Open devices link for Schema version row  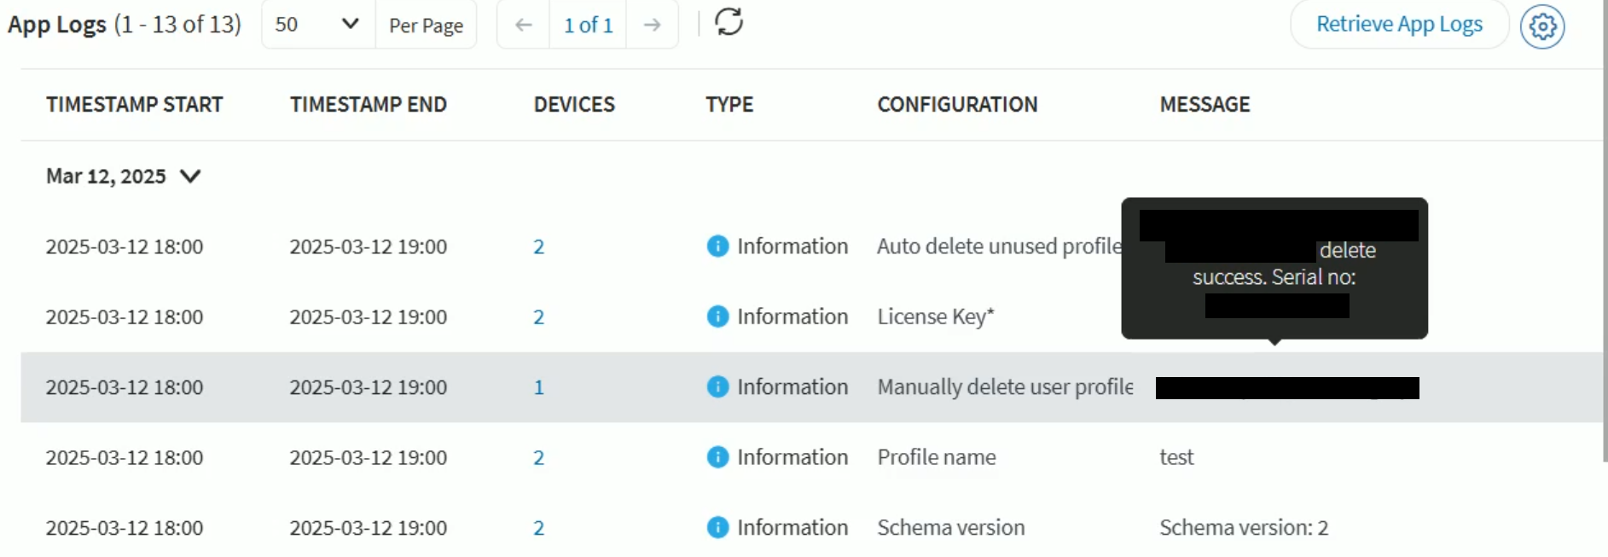tap(538, 529)
